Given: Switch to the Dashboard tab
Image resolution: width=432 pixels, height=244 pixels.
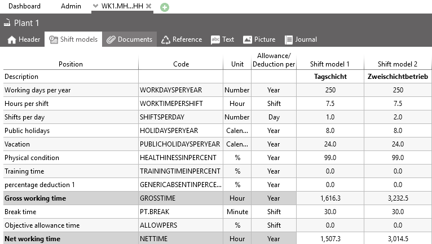Looking at the screenshot, I should tap(24, 6).
